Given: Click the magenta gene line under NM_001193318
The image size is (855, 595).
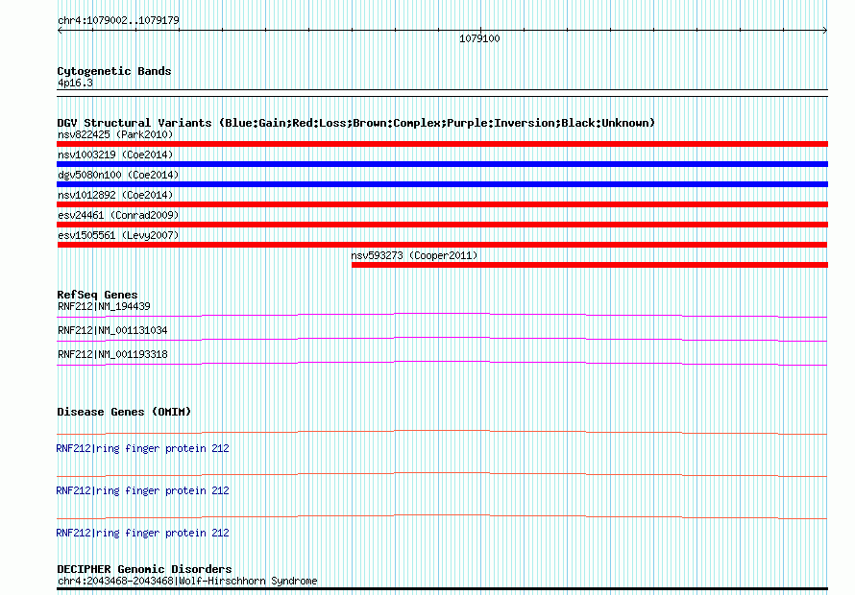Looking at the screenshot, I should pos(442,363).
